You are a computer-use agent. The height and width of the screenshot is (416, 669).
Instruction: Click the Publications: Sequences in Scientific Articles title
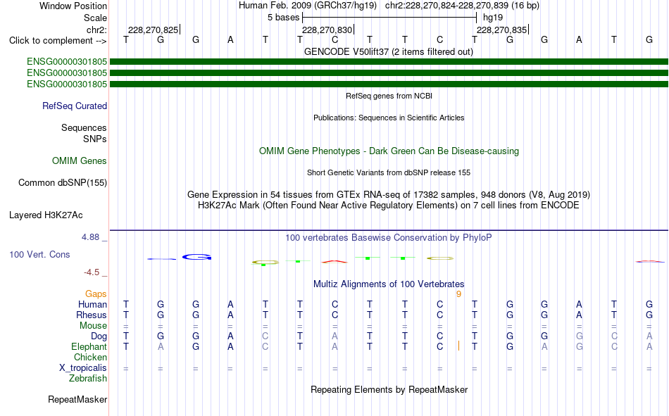click(389, 118)
